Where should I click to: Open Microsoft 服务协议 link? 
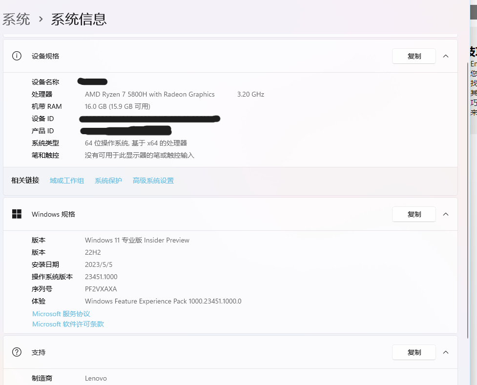point(61,314)
